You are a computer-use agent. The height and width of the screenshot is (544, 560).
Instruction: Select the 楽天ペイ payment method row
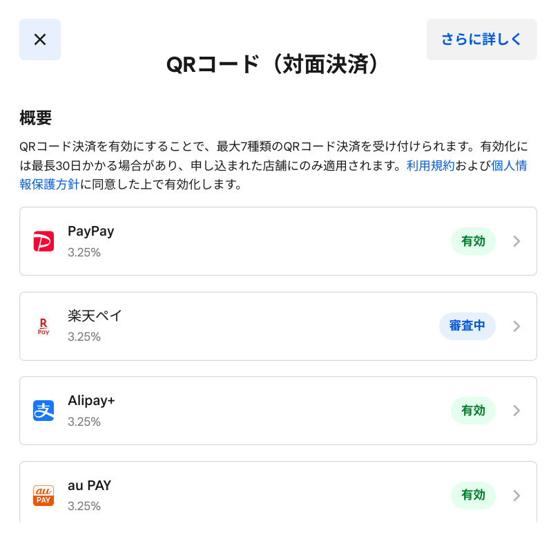276,326
